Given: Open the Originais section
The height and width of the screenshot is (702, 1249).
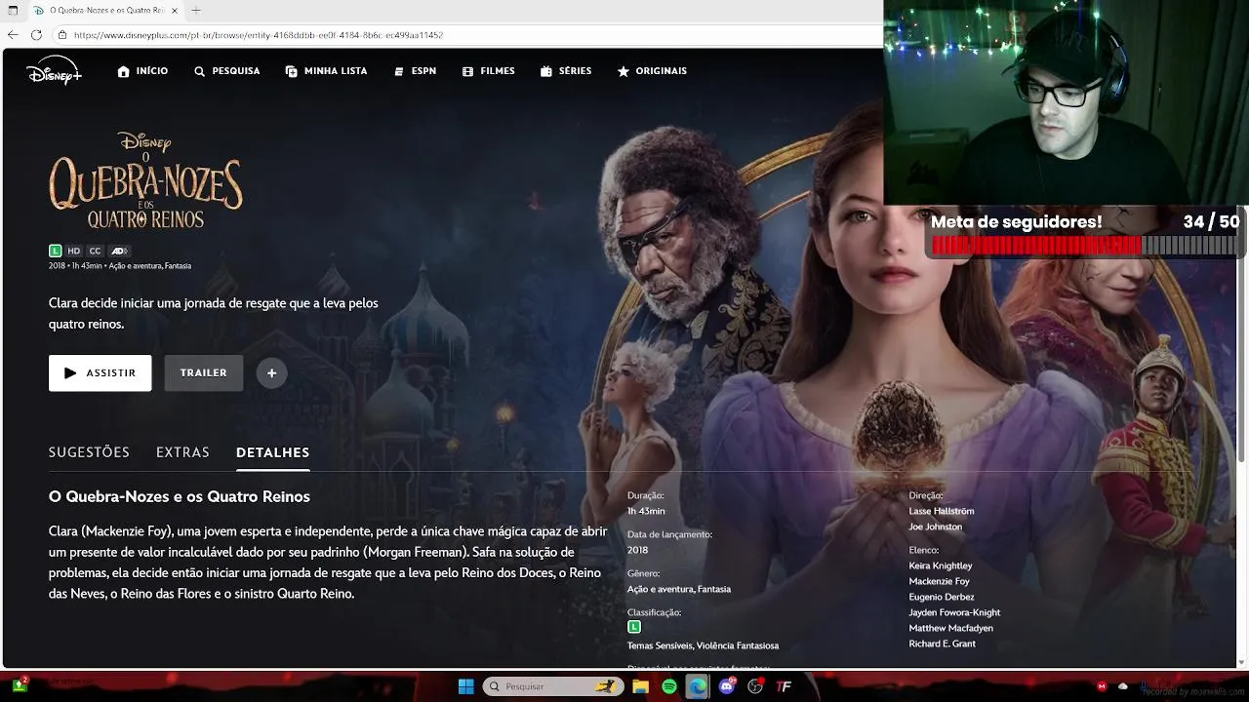Looking at the screenshot, I should coord(652,71).
